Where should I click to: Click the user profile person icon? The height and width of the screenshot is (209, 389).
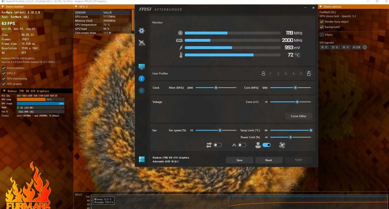coord(263,73)
